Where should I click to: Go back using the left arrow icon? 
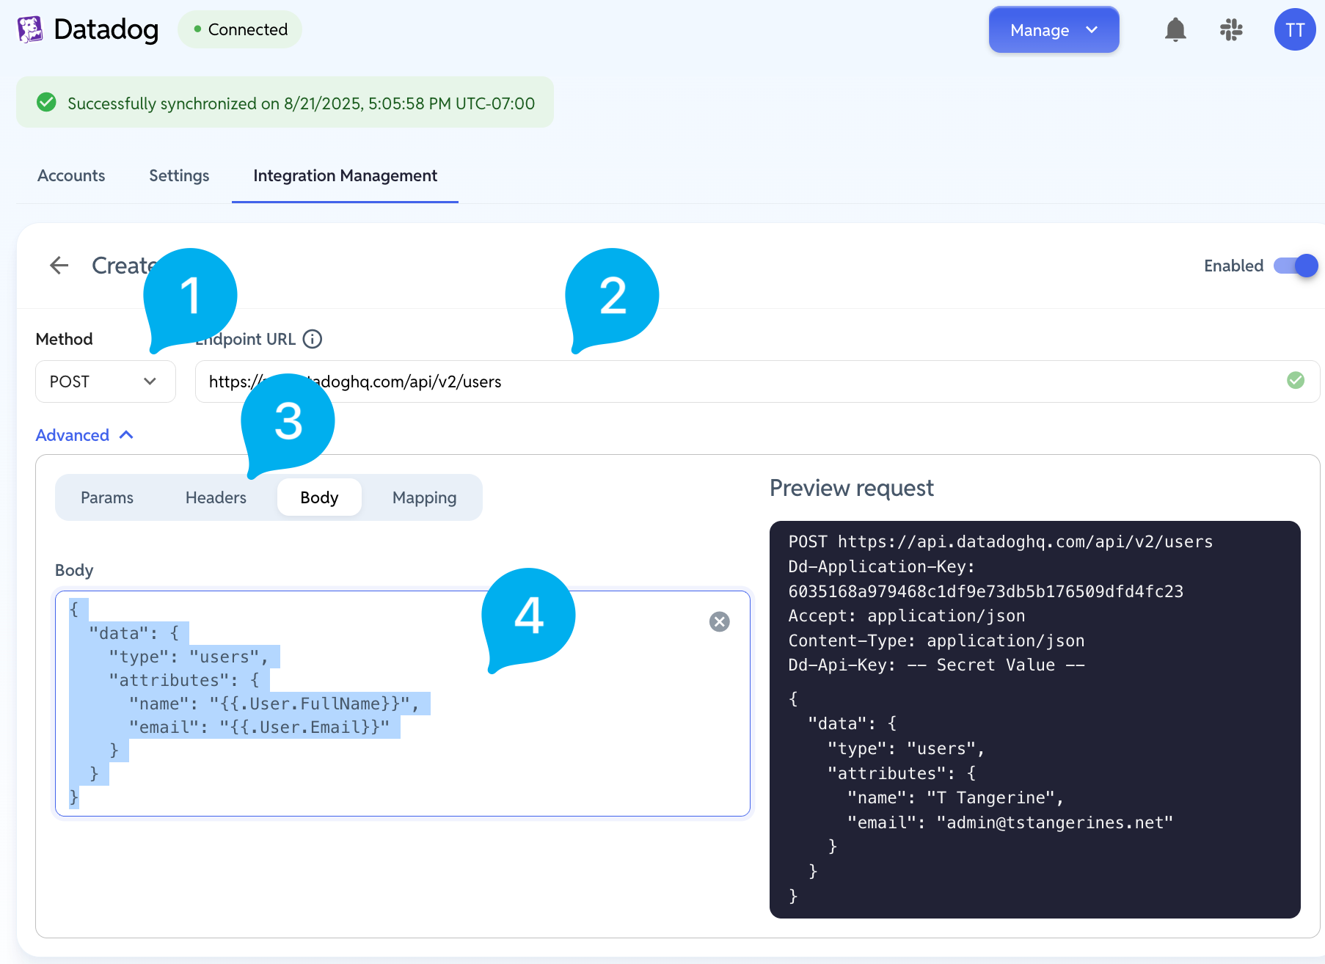coord(59,266)
